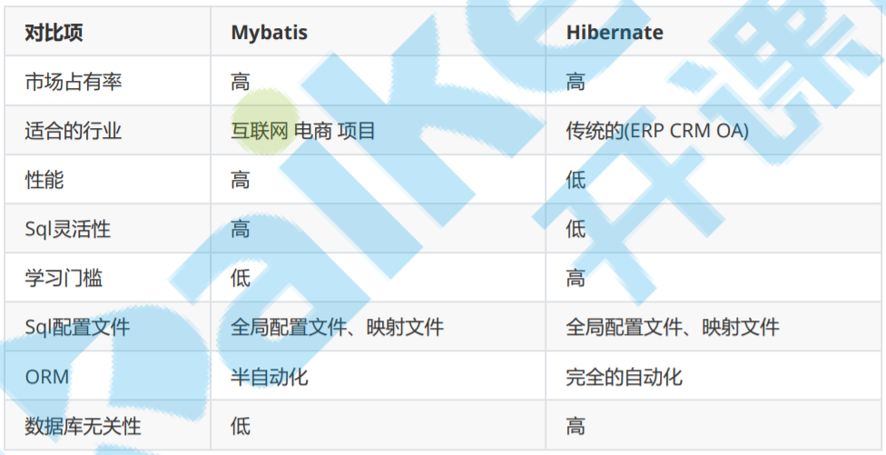Select the 学习门槛 row label

[x=64, y=278]
